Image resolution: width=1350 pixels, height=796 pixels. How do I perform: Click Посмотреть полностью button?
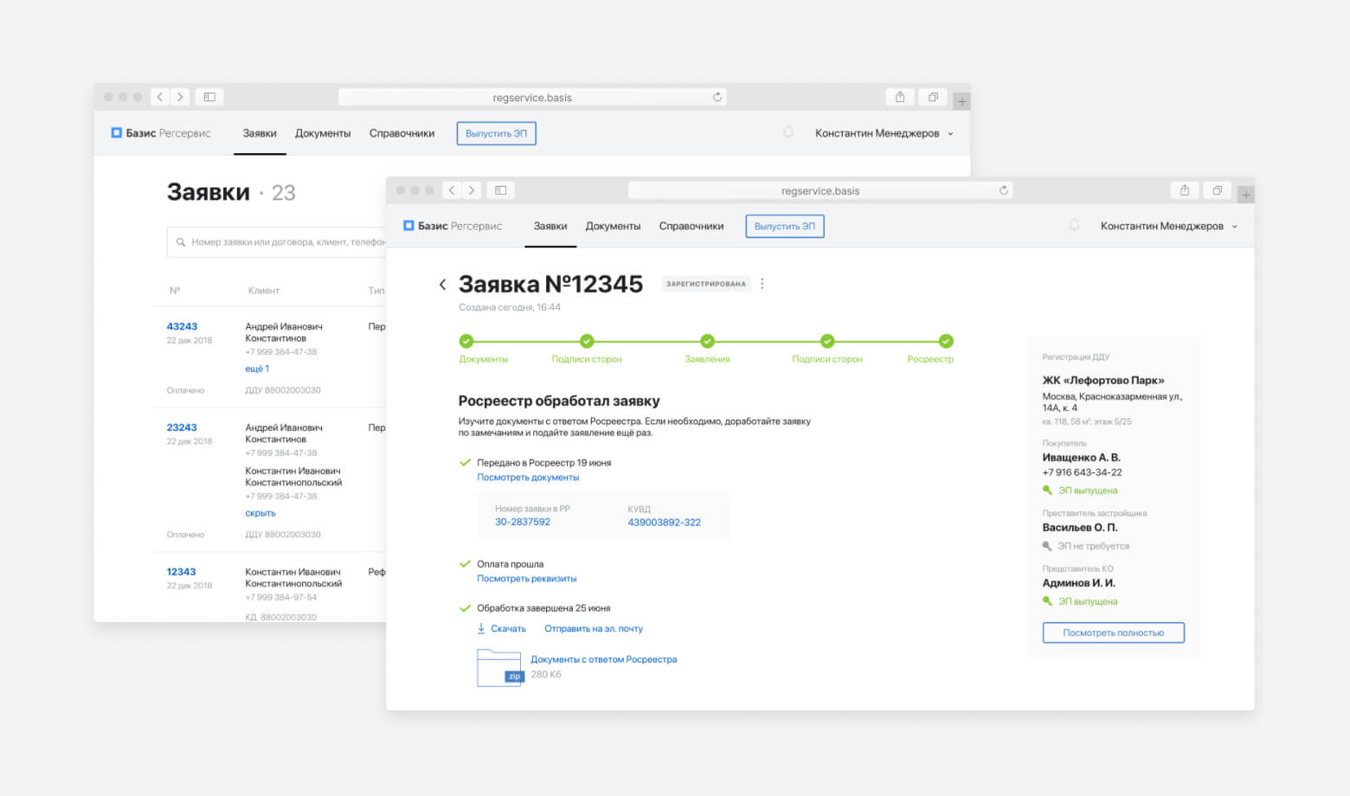tap(1113, 632)
